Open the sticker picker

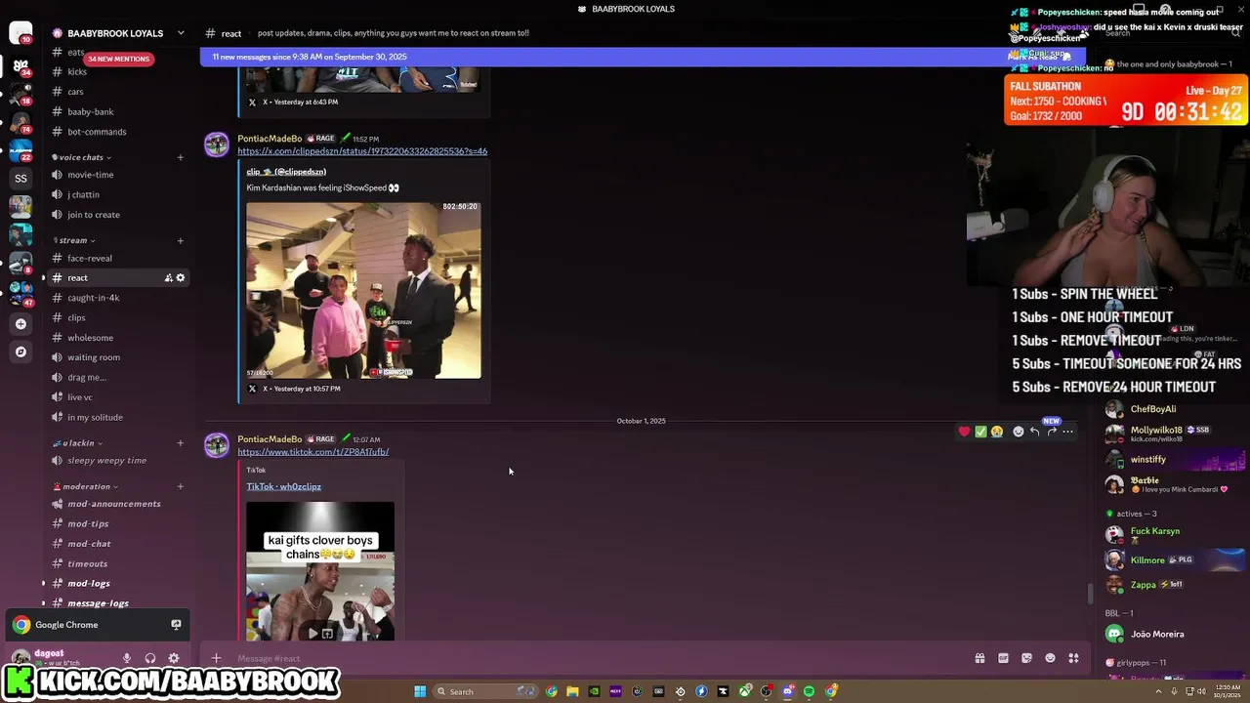click(x=1026, y=658)
